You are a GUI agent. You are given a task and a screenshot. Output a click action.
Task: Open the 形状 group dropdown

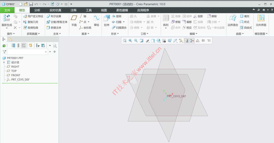(x=115, y=34)
